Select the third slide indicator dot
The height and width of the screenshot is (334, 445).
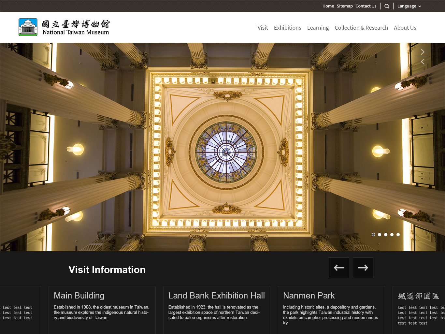[x=386, y=235]
